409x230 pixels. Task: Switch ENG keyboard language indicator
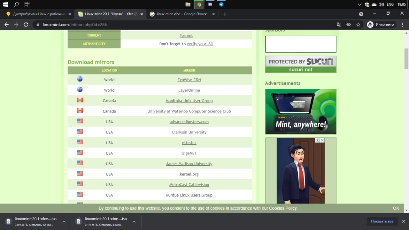(390, 4)
